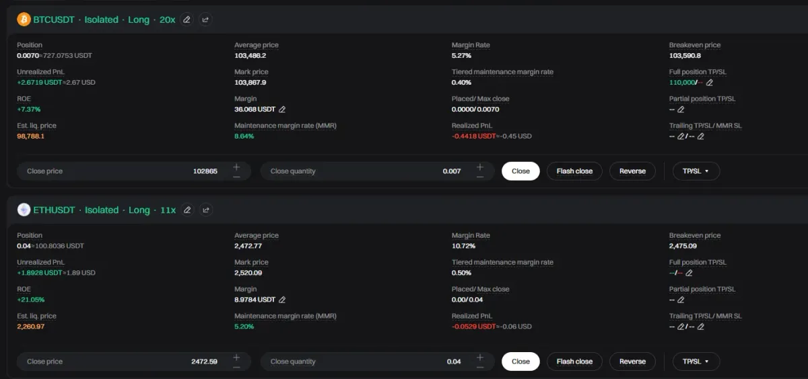Image resolution: width=808 pixels, height=379 pixels.
Task: Click the BTCUSDT close quantity field
Action: coord(364,171)
